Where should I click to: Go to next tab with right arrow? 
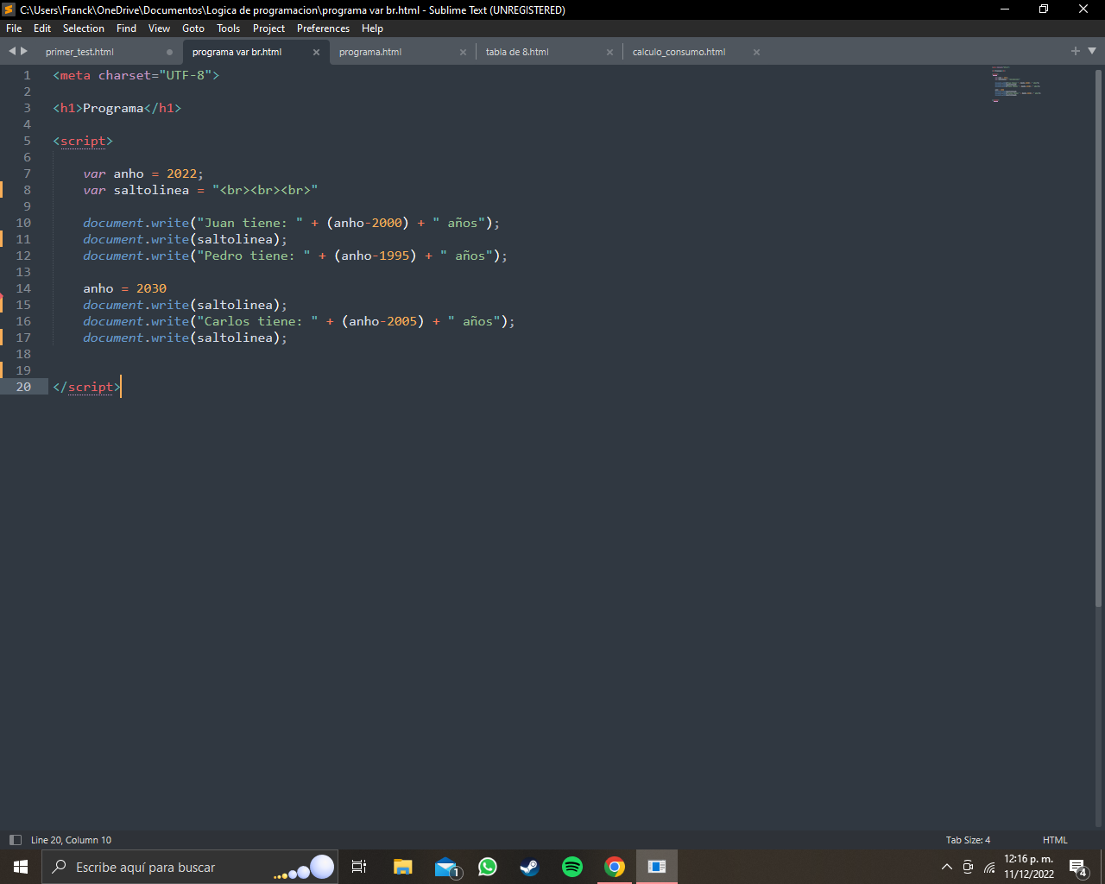[x=24, y=51]
